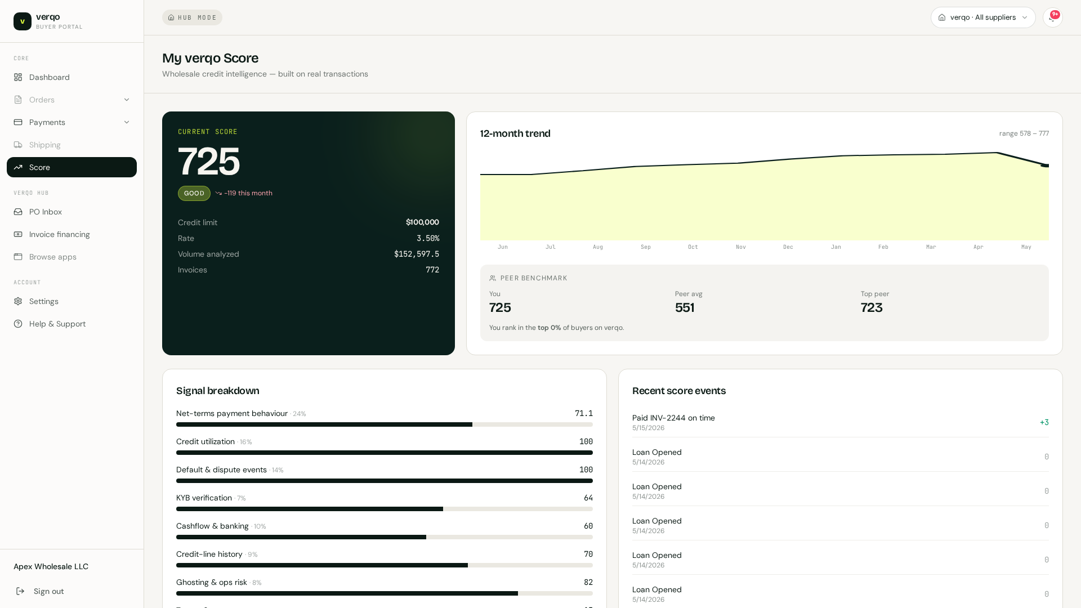Click the Invoice financing icon
The width and height of the screenshot is (1081, 608).
18,234
